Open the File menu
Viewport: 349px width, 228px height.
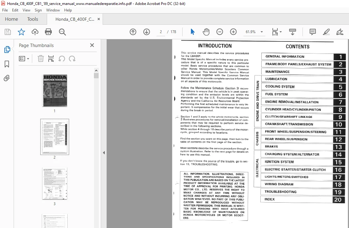click(5, 10)
